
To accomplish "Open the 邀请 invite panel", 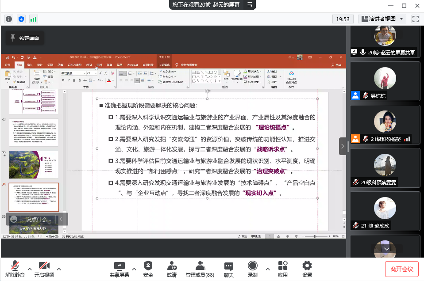I will click(x=172, y=269).
